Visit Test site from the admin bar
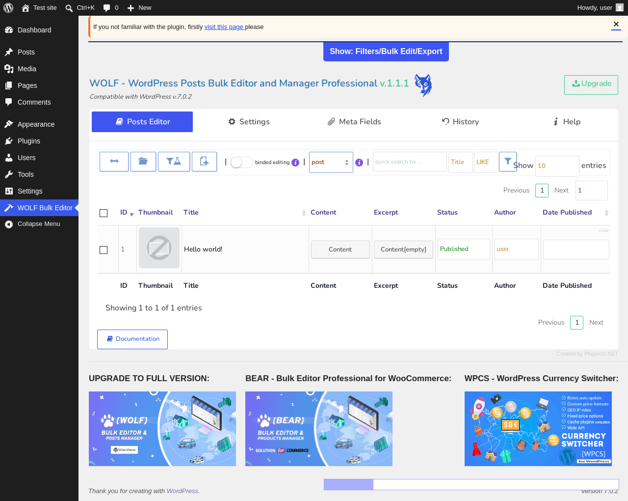 (x=39, y=8)
